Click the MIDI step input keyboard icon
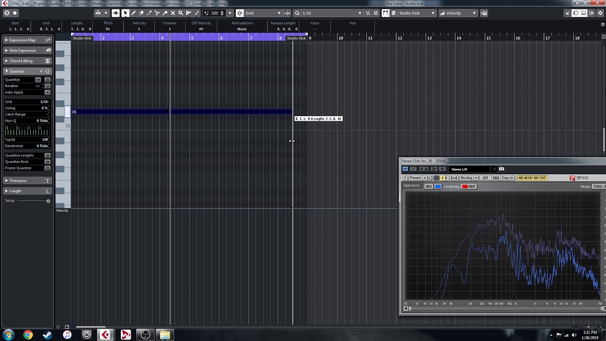The width and height of the screenshot is (606, 341). 484,13
